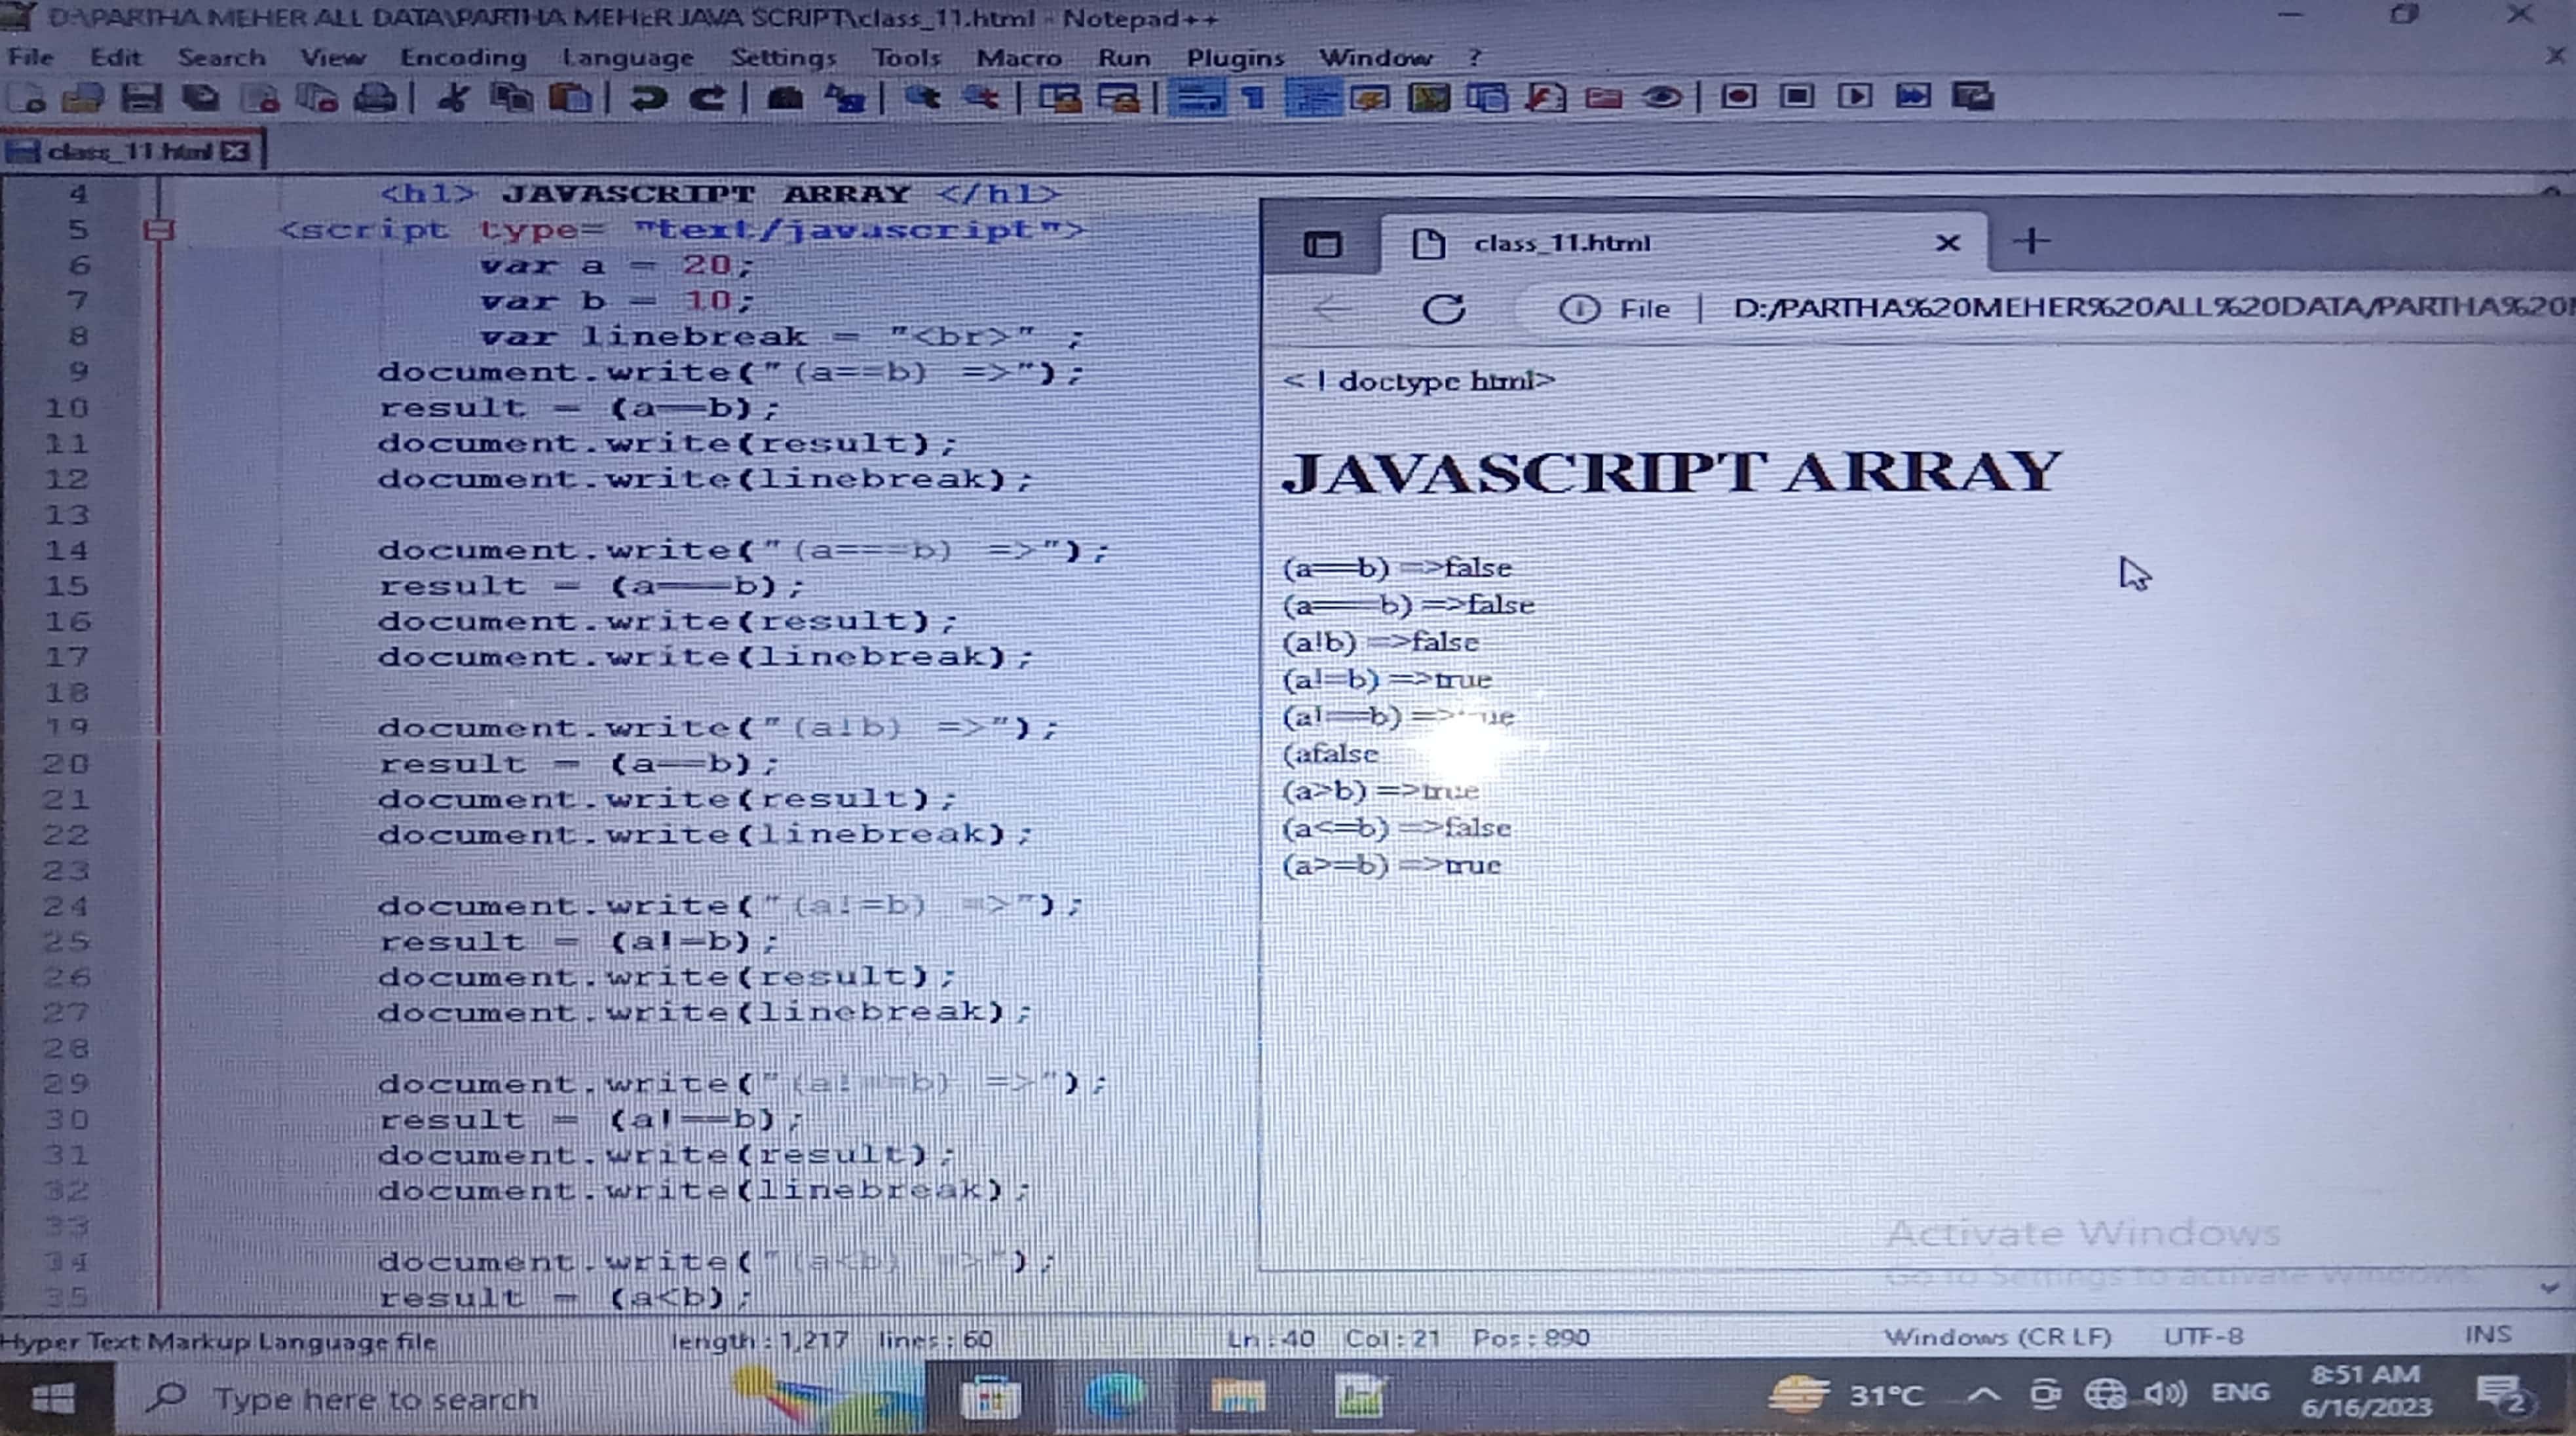Toggle Word Wrap in the toolbar

[x=1197, y=98]
